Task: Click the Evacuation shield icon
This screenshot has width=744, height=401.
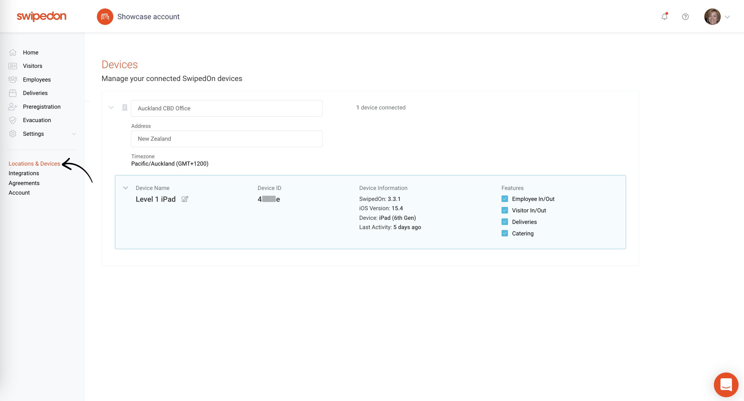Action: click(13, 120)
